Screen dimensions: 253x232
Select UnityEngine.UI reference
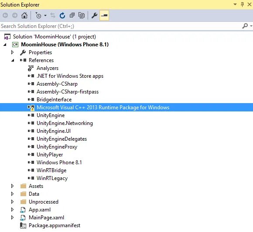[54, 131]
